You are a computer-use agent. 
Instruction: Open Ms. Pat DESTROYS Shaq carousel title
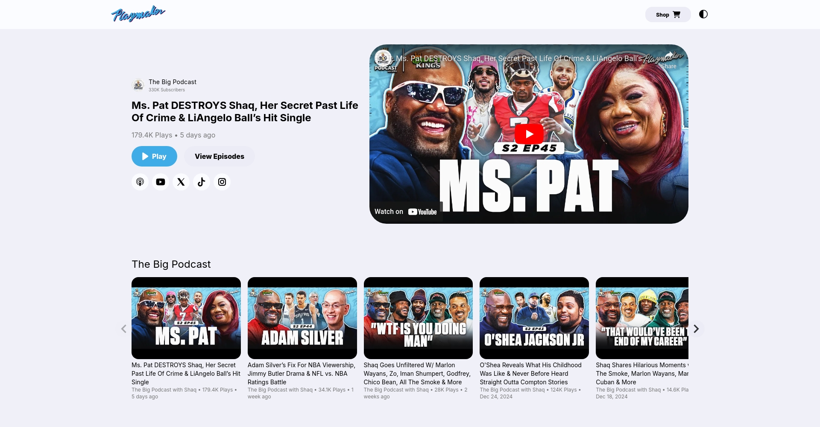click(x=186, y=374)
